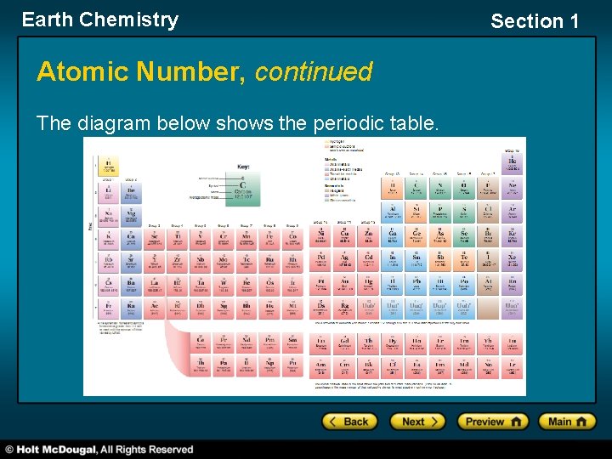This screenshot has height=459, width=612.
Task: Select the Li lithium element cell
Action: pos(109,193)
